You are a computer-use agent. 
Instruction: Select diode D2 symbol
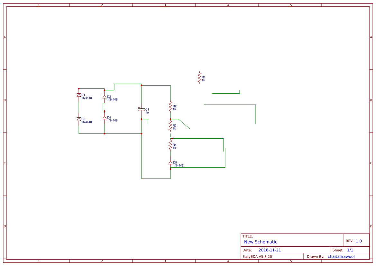click(104, 97)
